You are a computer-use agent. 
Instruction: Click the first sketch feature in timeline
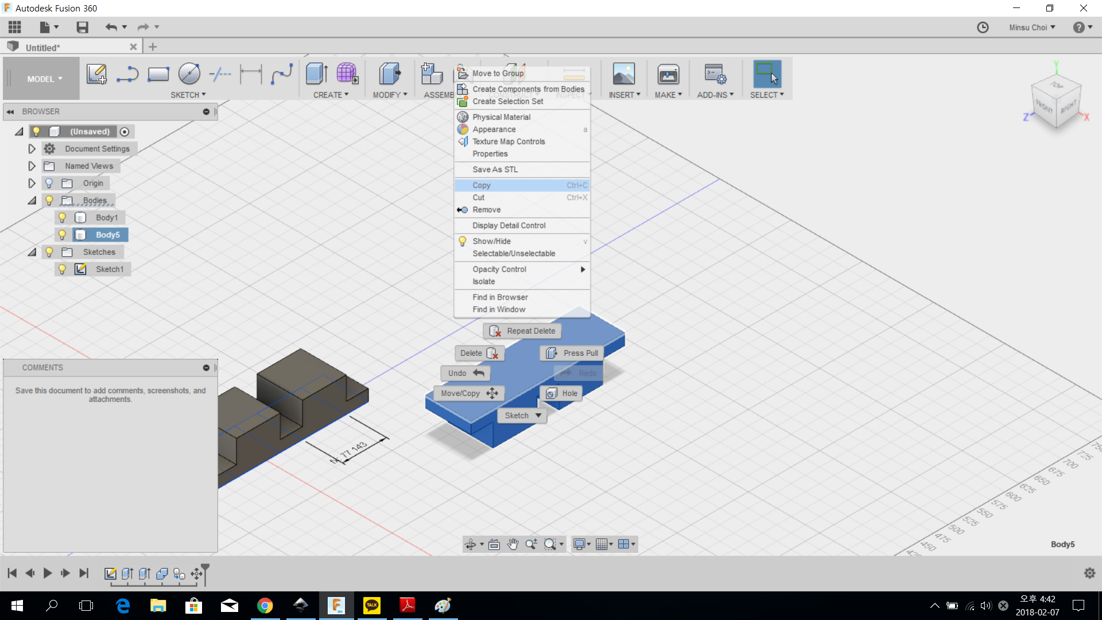(x=110, y=573)
